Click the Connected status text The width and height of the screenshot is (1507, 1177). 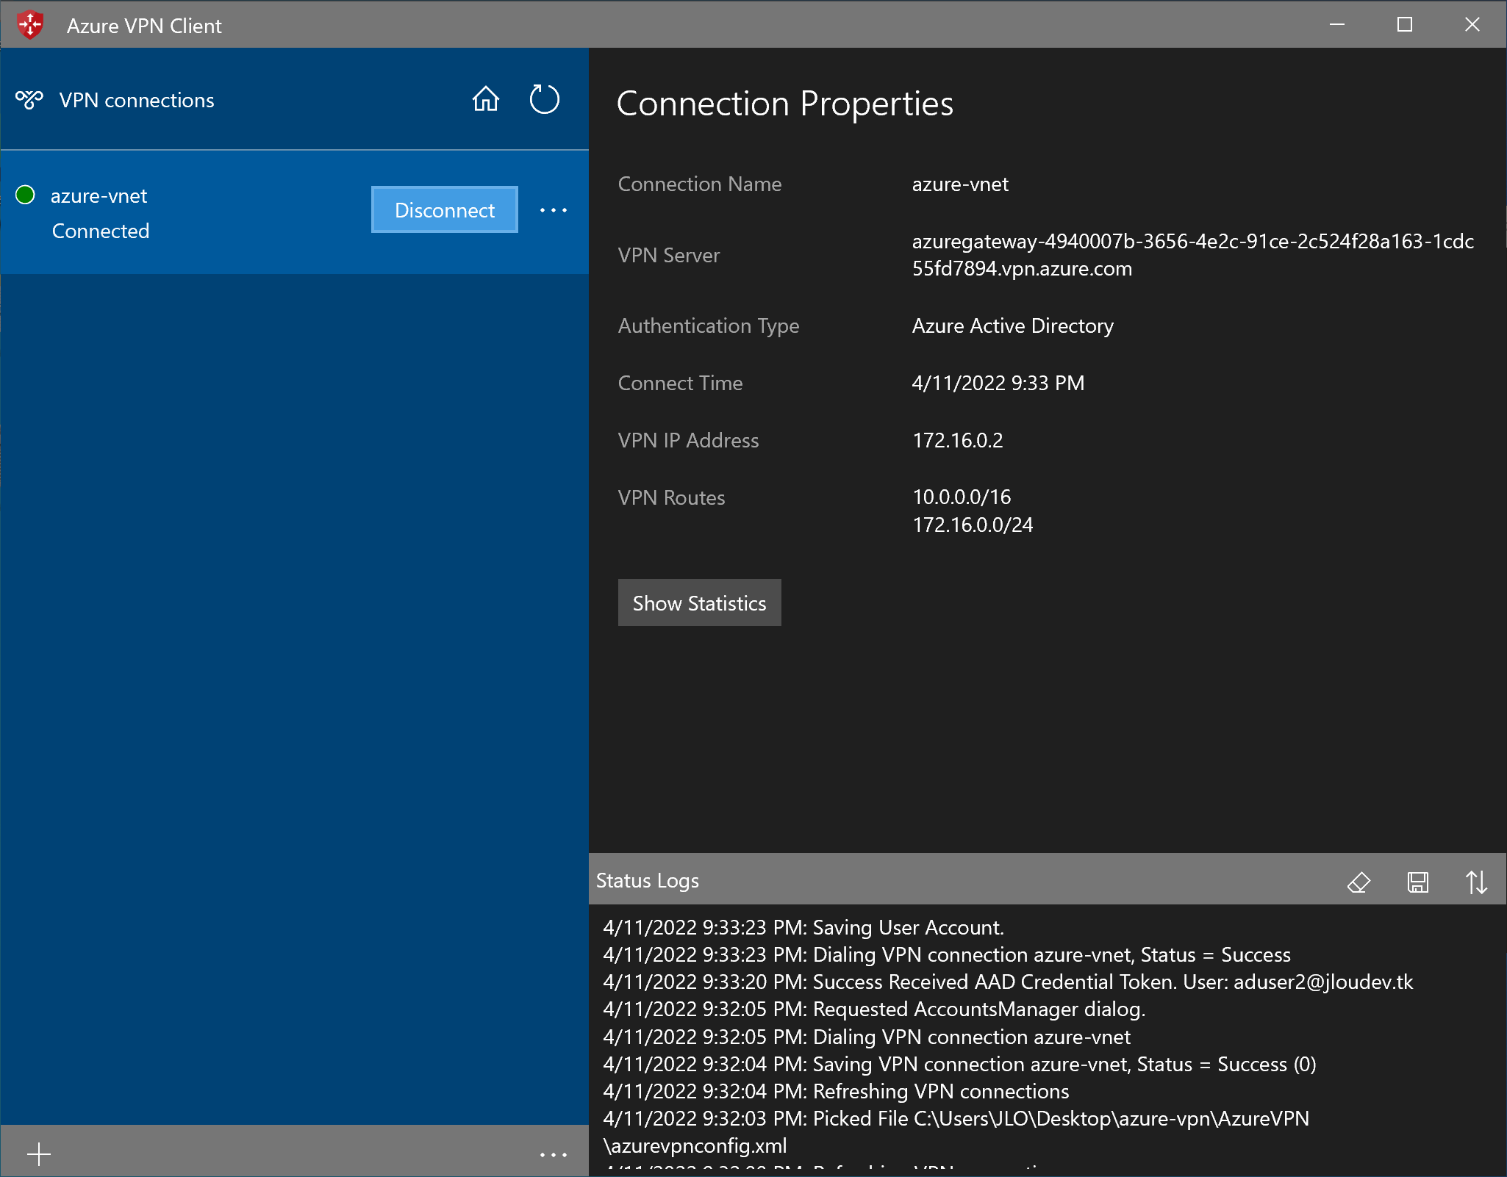point(101,231)
